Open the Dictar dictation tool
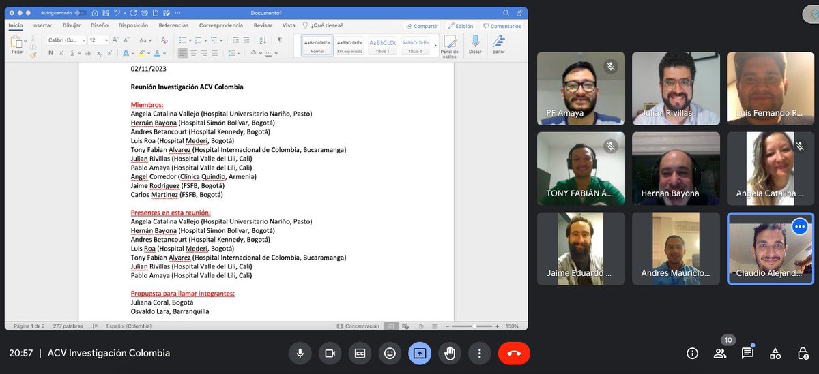The image size is (819, 374). 475,45
